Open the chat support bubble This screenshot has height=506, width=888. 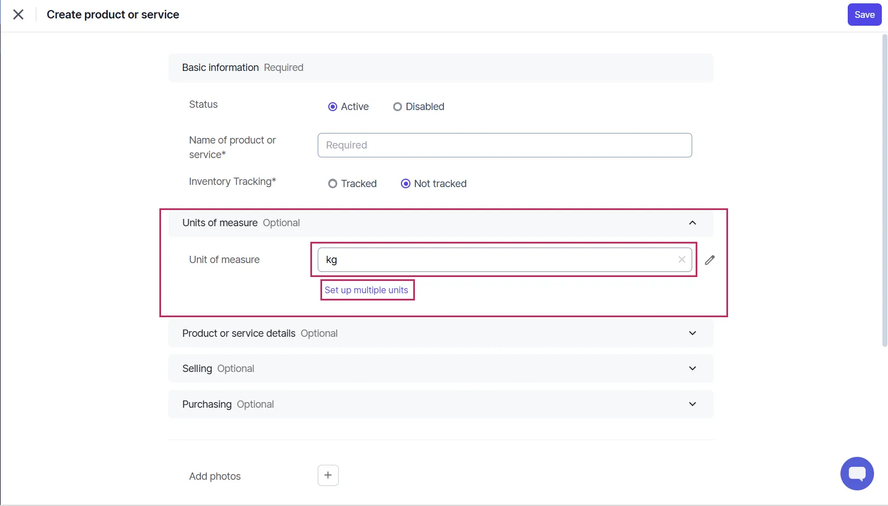[857, 474]
